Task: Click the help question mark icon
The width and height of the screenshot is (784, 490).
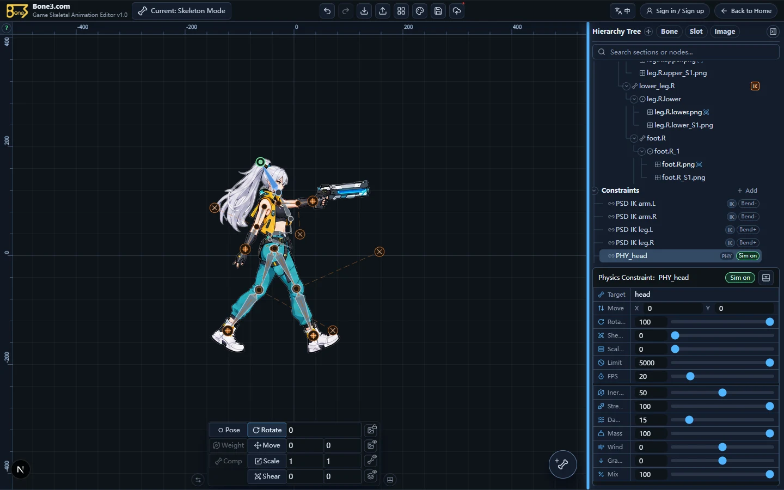Action: (x=7, y=28)
